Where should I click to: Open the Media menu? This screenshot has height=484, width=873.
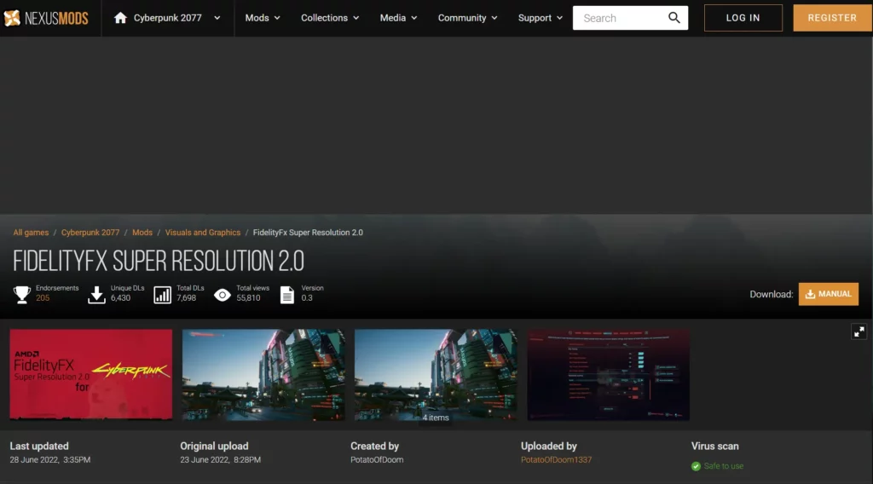click(x=398, y=18)
